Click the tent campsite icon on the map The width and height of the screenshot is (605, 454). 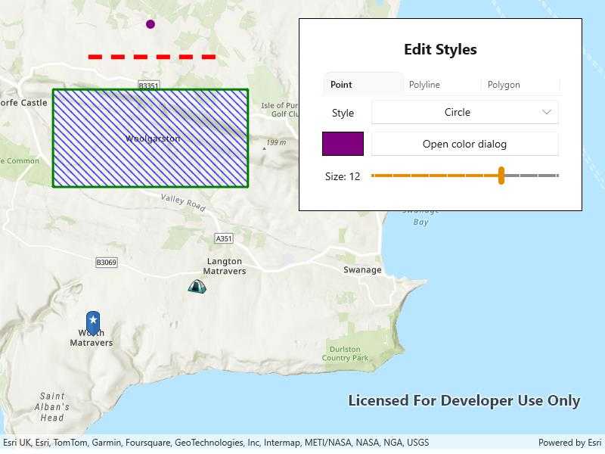(197, 286)
